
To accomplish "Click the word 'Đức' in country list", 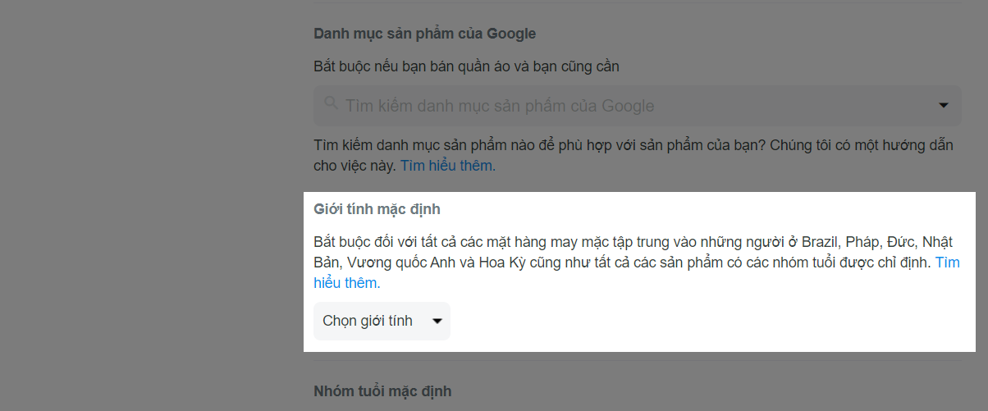I will point(899,243).
